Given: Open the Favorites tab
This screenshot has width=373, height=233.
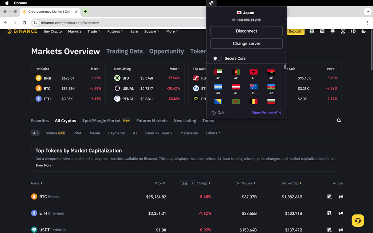Looking at the screenshot, I should [40, 121].
